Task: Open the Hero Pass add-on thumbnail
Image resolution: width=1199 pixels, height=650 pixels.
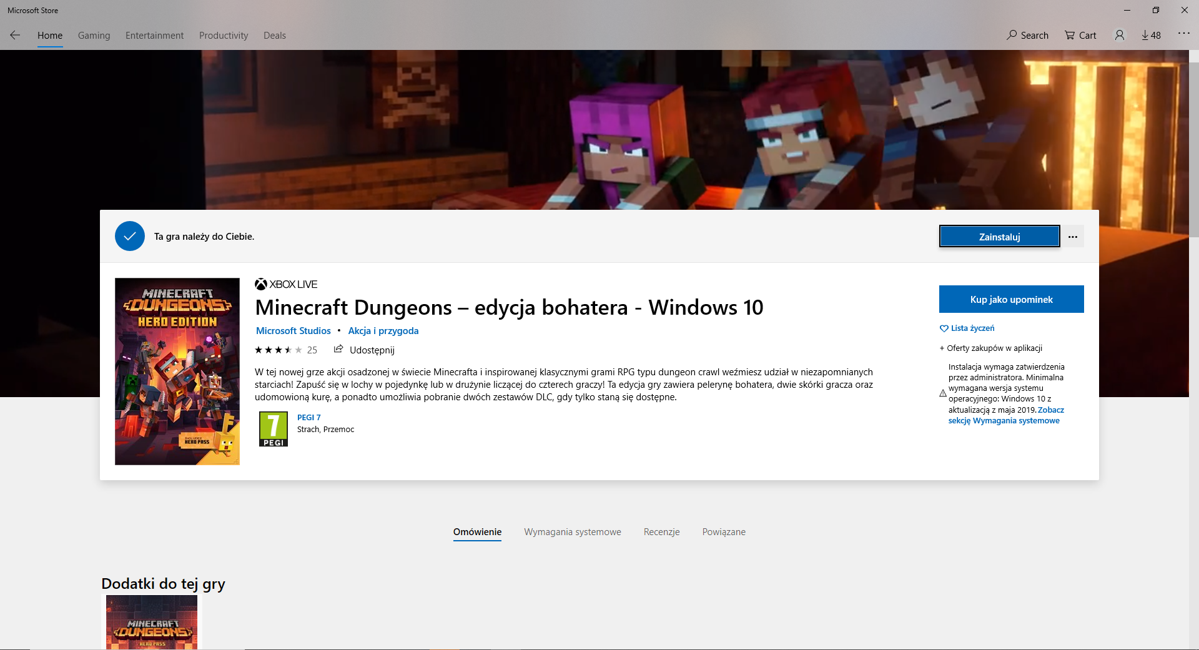Action: 152,622
